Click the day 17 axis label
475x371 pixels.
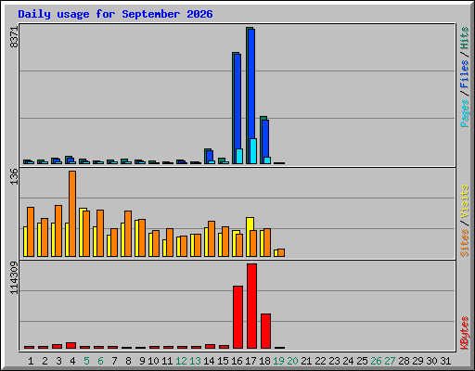coord(250,361)
